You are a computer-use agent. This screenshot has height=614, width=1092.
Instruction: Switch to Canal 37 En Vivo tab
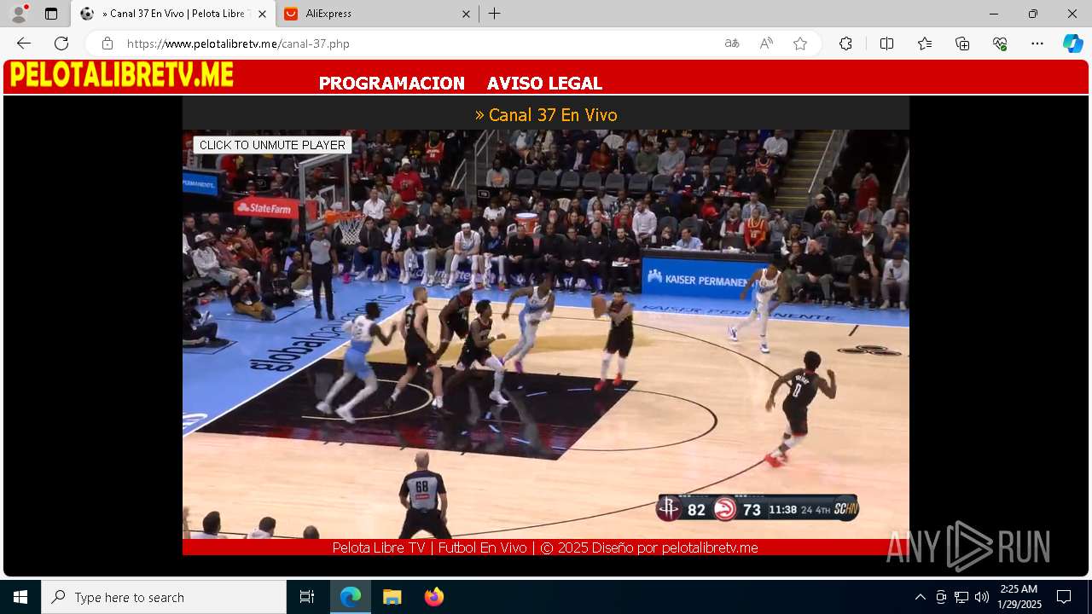tap(174, 14)
